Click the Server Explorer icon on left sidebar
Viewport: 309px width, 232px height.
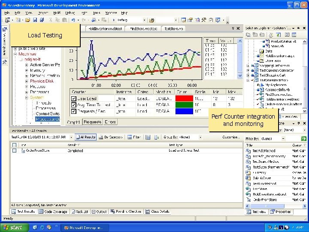[x=5, y=29]
